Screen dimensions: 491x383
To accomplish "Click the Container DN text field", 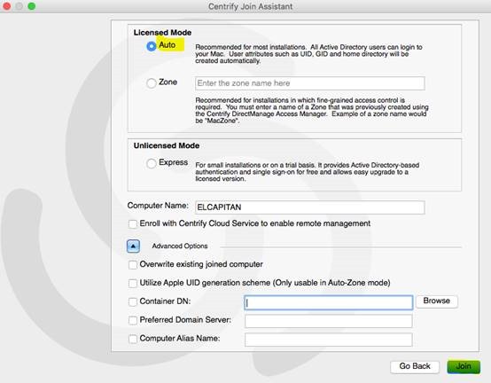I will coord(329,302).
